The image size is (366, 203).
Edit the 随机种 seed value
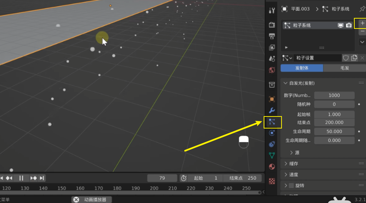click(x=334, y=104)
